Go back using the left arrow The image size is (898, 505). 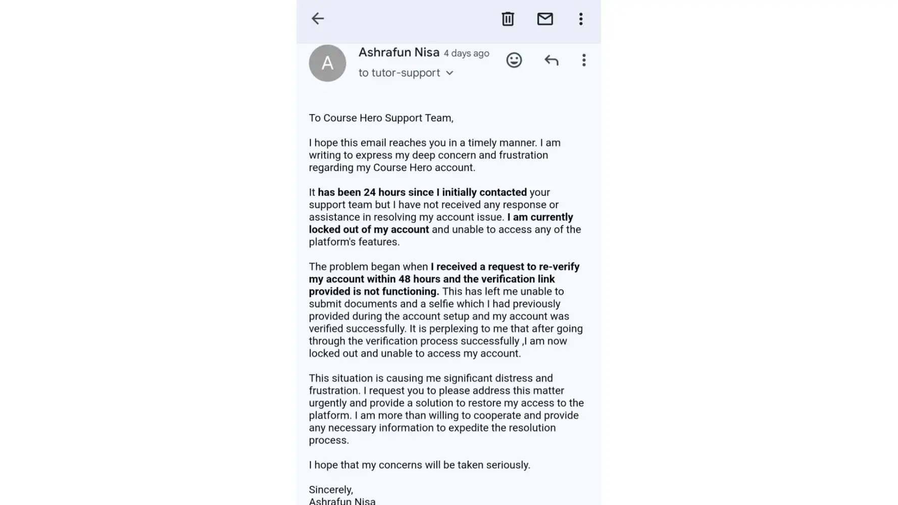click(x=318, y=19)
